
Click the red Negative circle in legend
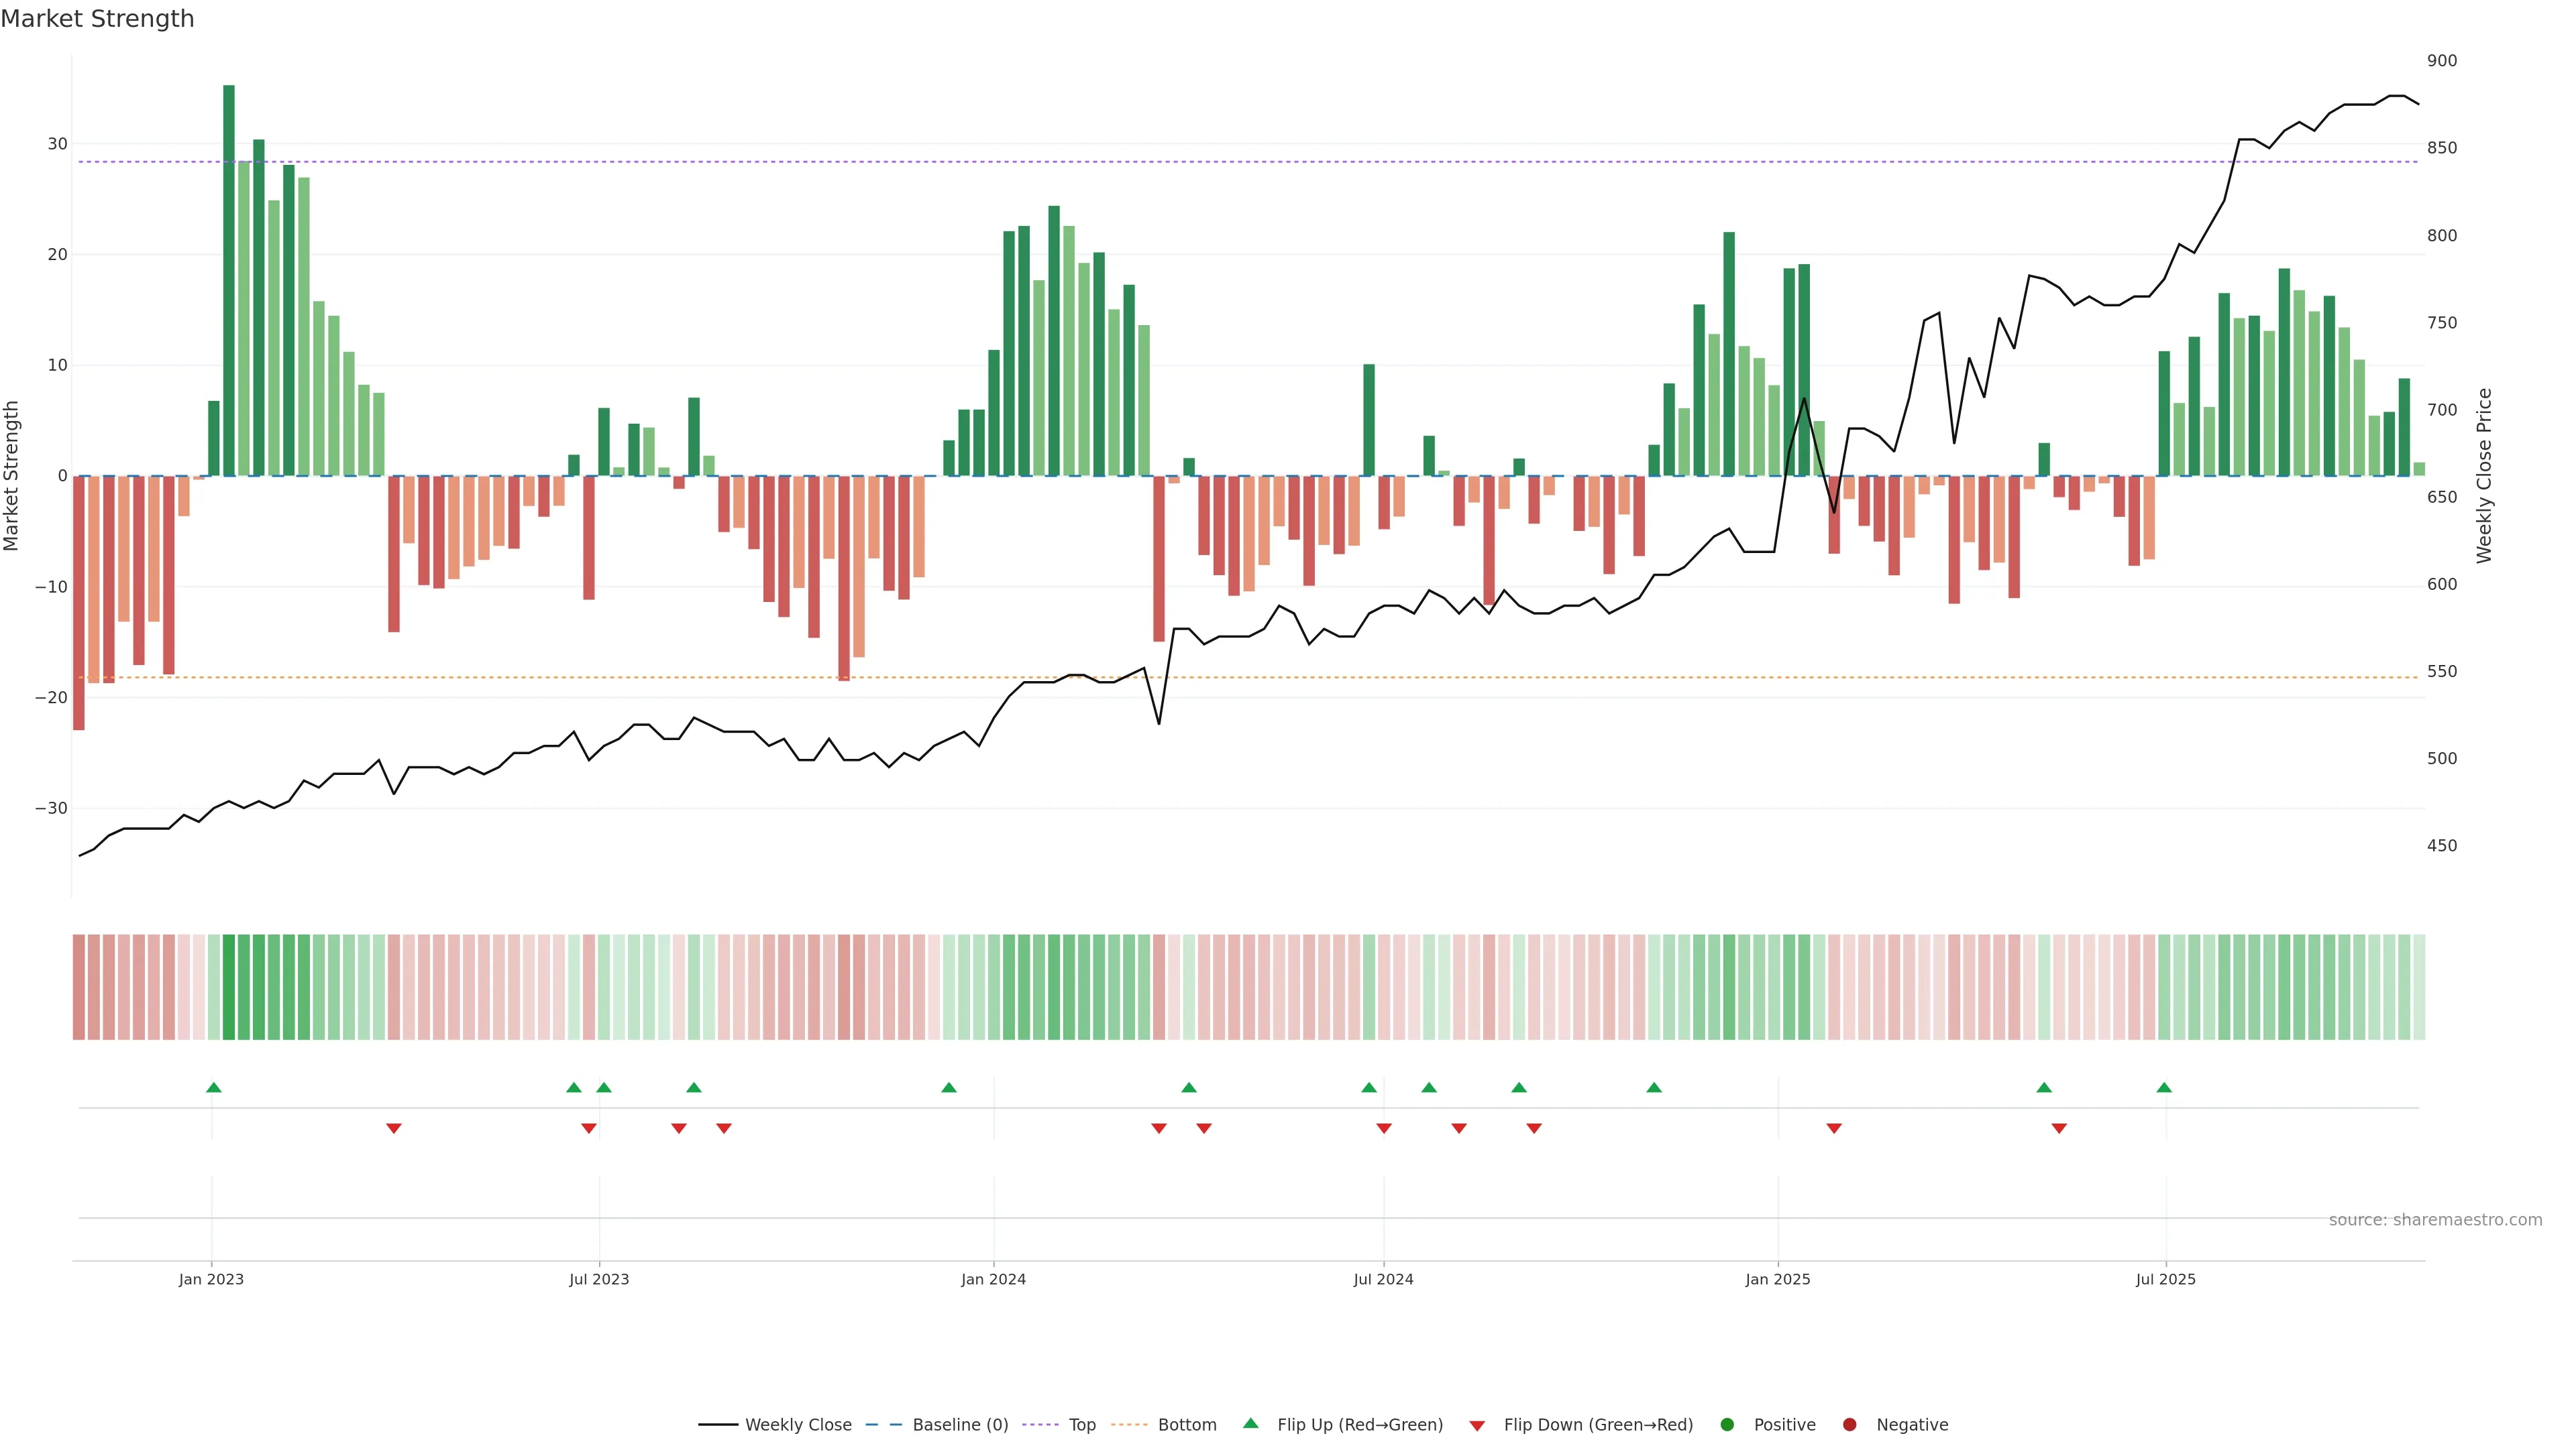(1849, 1425)
